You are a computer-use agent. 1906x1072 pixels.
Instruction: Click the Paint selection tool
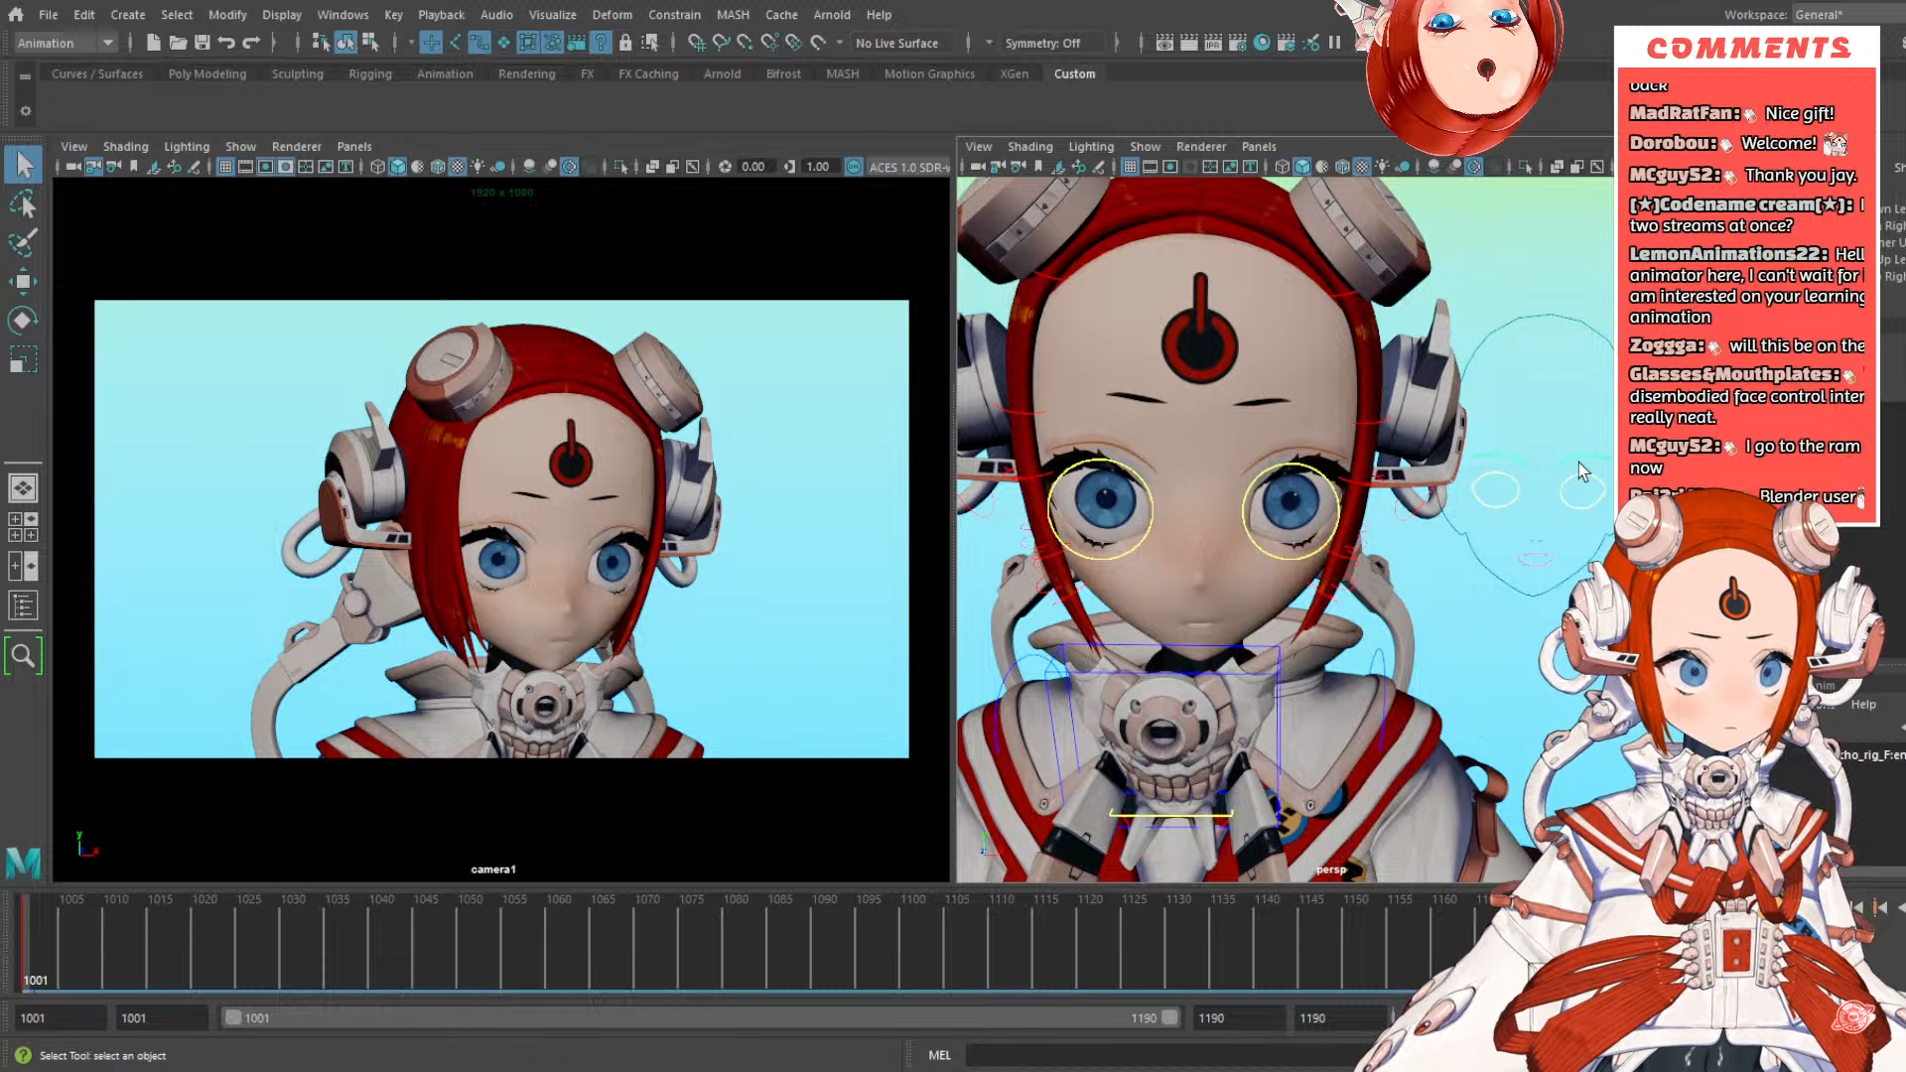pyautogui.click(x=23, y=243)
